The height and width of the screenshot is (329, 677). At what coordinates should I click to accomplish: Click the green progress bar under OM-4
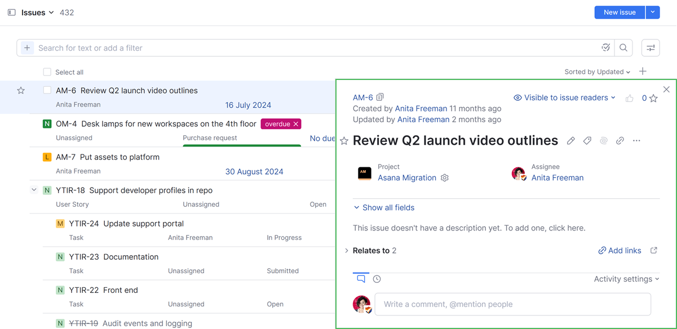[241, 146]
